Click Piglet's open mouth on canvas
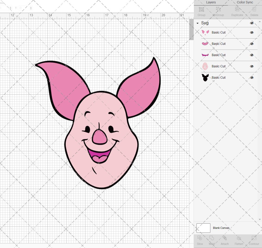 [x=99, y=155]
